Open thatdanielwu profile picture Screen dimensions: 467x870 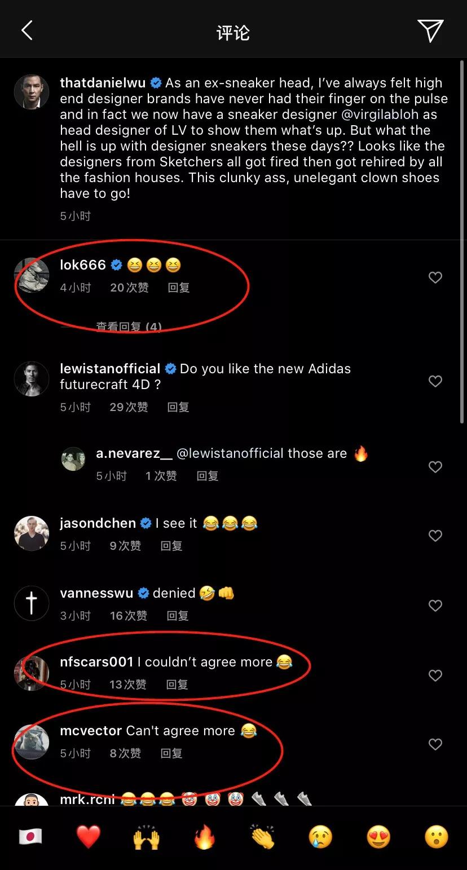pos(31,91)
